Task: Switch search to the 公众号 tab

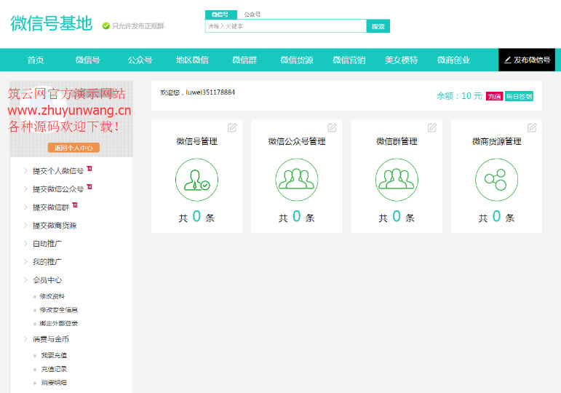Action: pyautogui.click(x=252, y=15)
